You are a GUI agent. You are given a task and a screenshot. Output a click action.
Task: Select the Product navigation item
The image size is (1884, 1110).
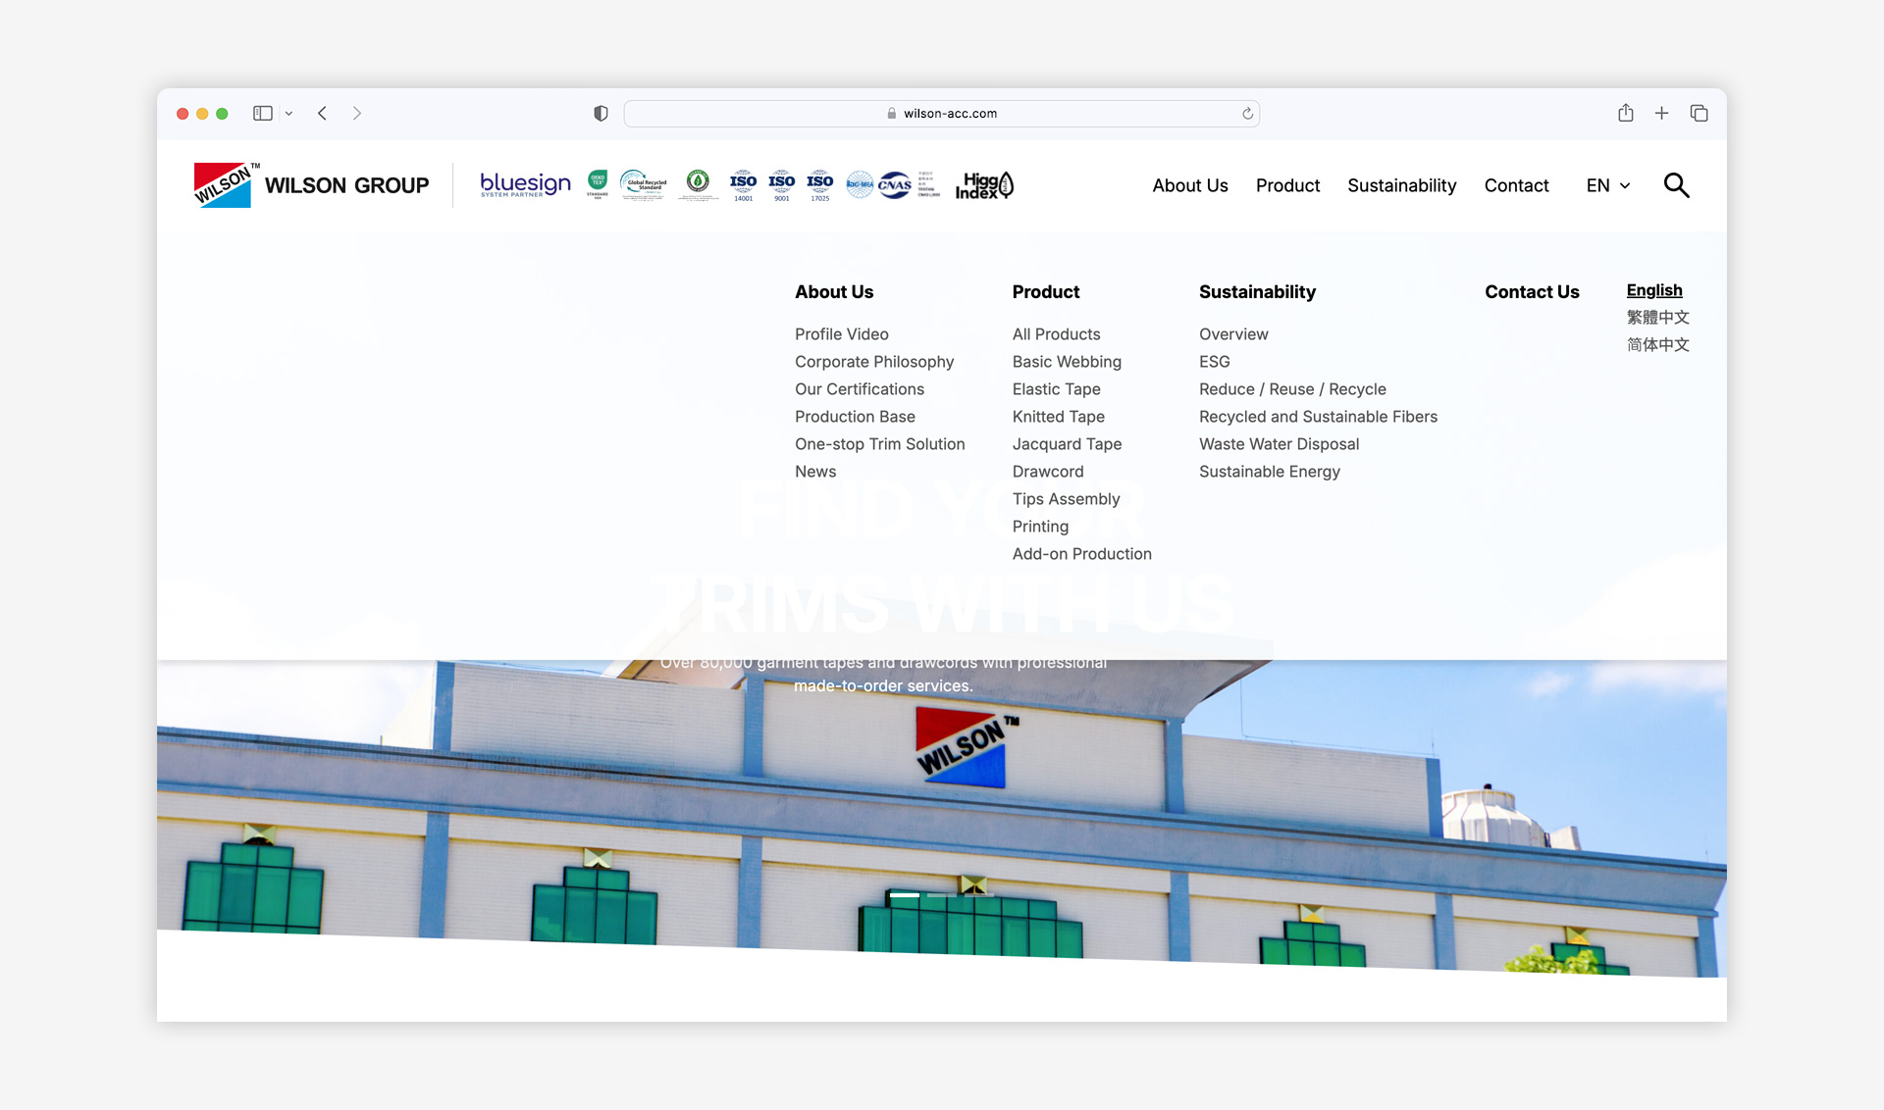tap(1287, 185)
